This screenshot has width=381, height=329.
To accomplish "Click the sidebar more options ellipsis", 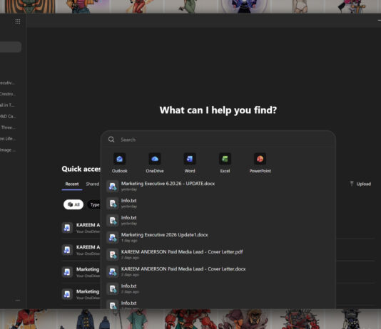I will coord(18,301).
